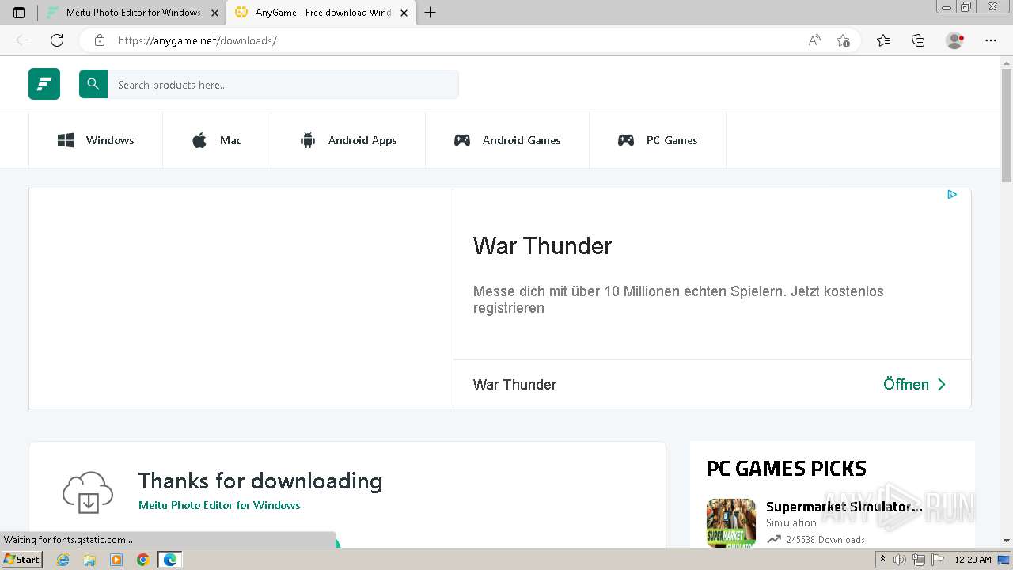Viewport: 1013px width, 570px height.
Task: Open the War Thunder ad headline
Action: [x=542, y=245]
